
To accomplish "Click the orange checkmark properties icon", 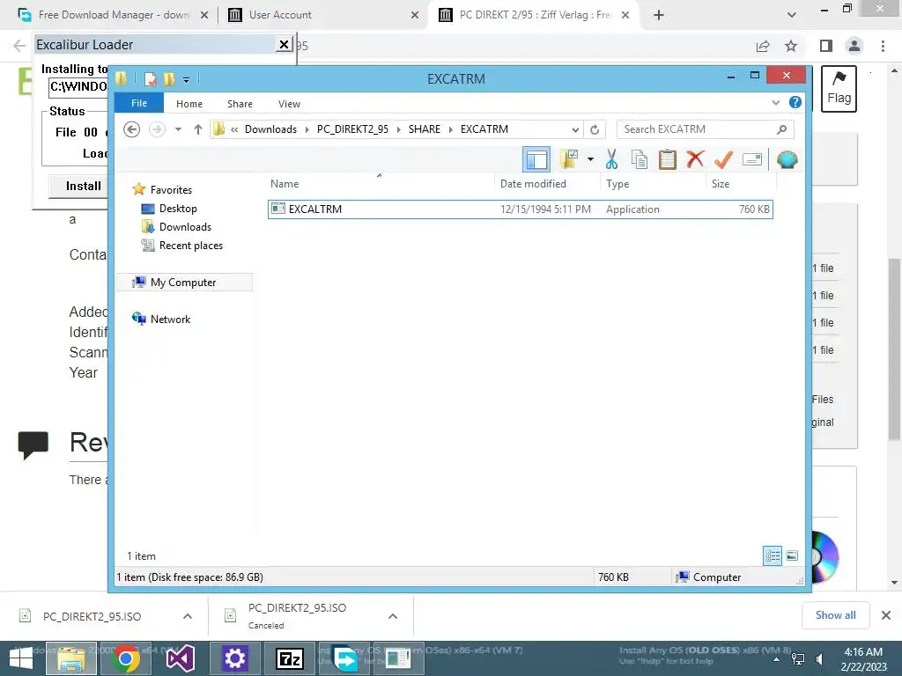I will [x=723, y=159].
